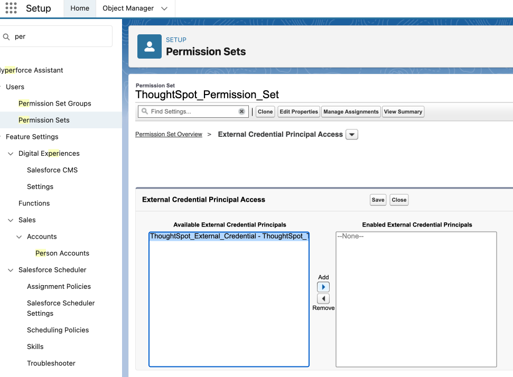Select Permission Sets in the sidebar
Image resolution: width=513 pixels, height=377 pixels.
(x=44, y=120)
